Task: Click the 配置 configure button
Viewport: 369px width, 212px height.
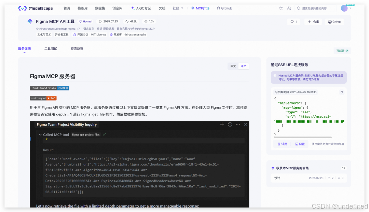Action: pos(300,144)
